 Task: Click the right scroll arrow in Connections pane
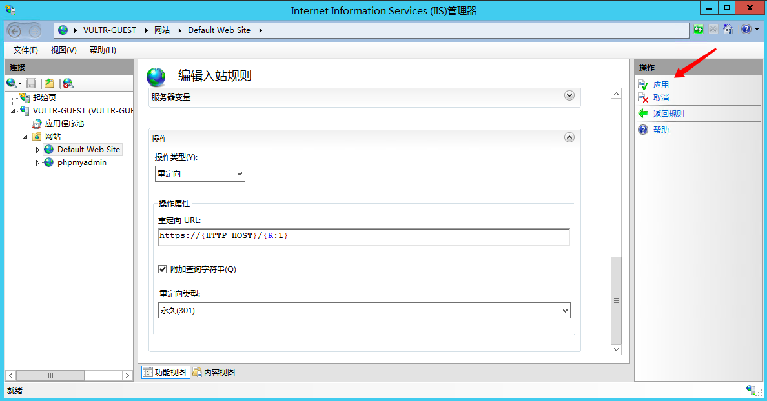coord(127,375)
